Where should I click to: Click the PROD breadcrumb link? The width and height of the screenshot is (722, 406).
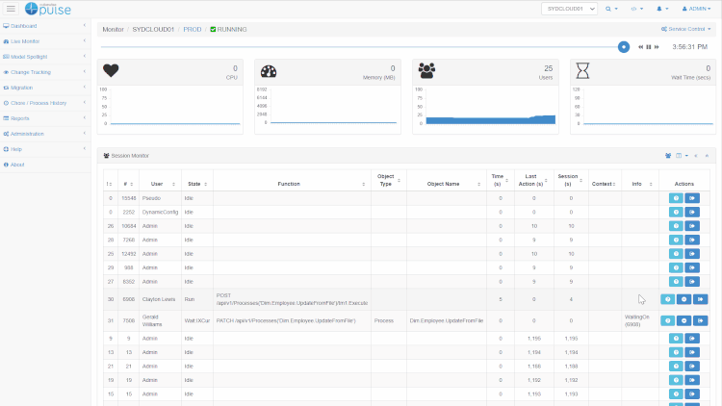click(x=193, y=30)
